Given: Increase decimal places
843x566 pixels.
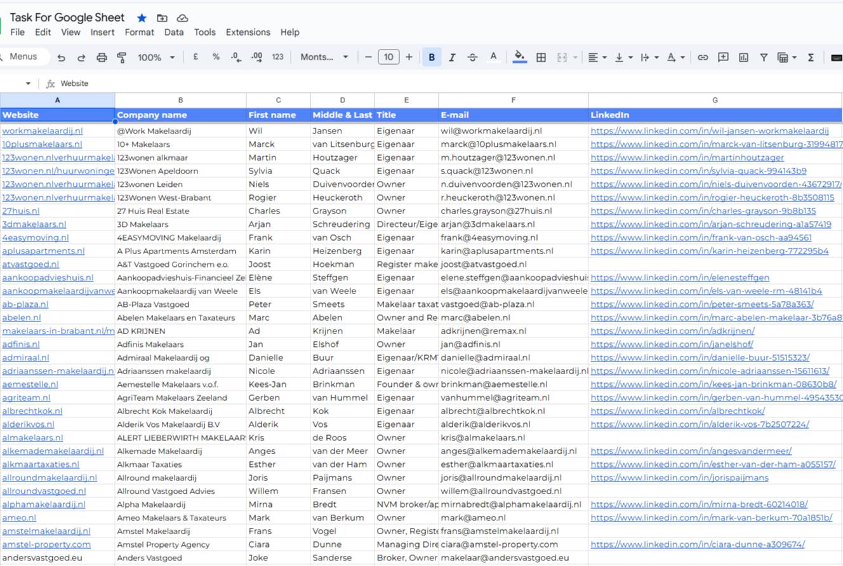Looking at the screenshot, I should pyautogui.click(x=256, y=57).
